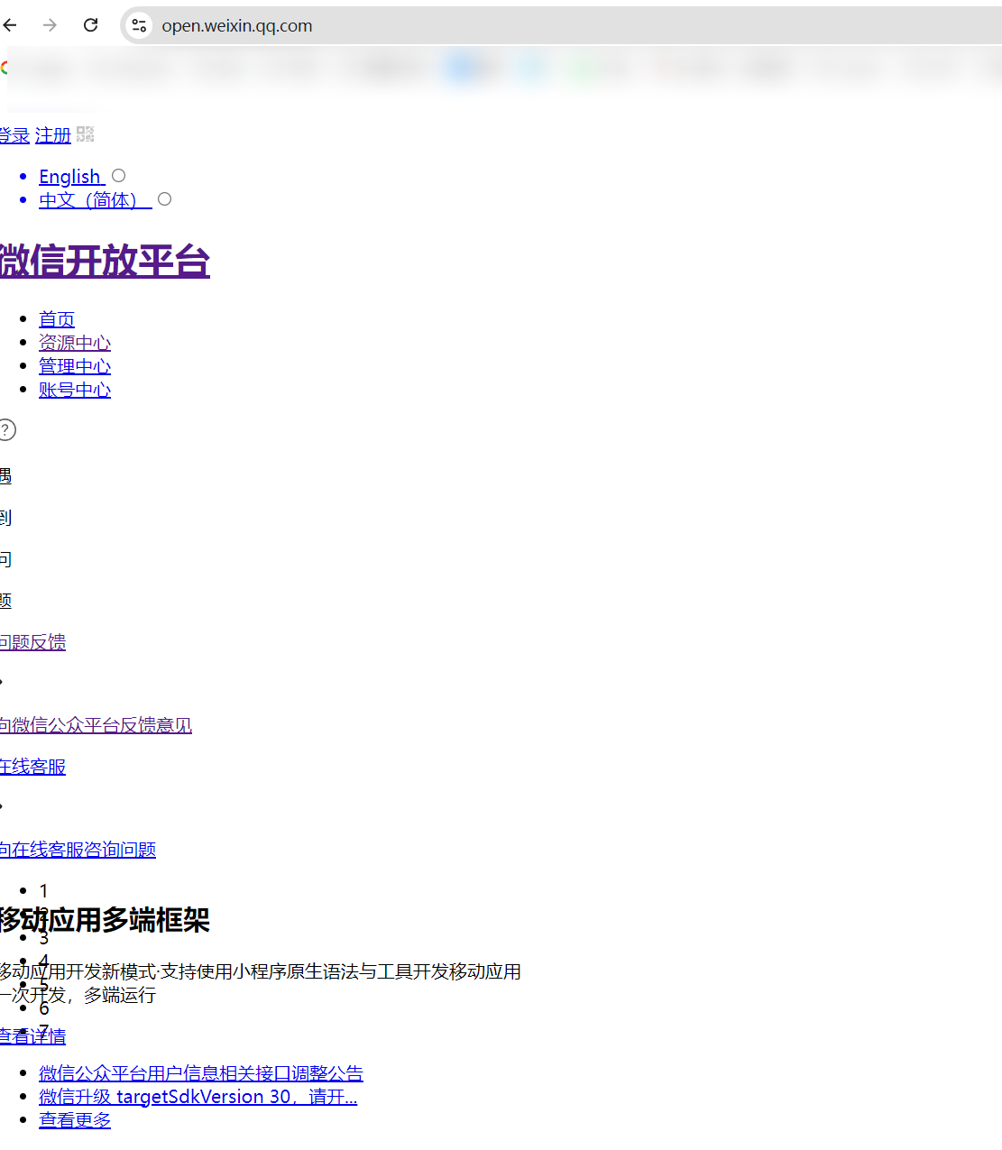This screenshot has width=1002, height=1150.
Task: Click the 移动应用多端框架 heading text
Action: coord(105,920)
